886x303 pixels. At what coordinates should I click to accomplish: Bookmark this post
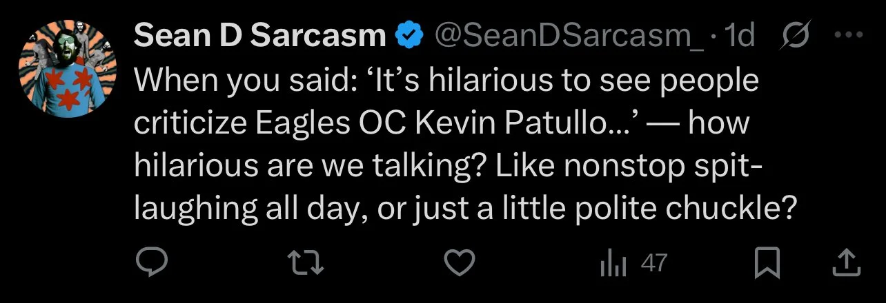[765, 264]
